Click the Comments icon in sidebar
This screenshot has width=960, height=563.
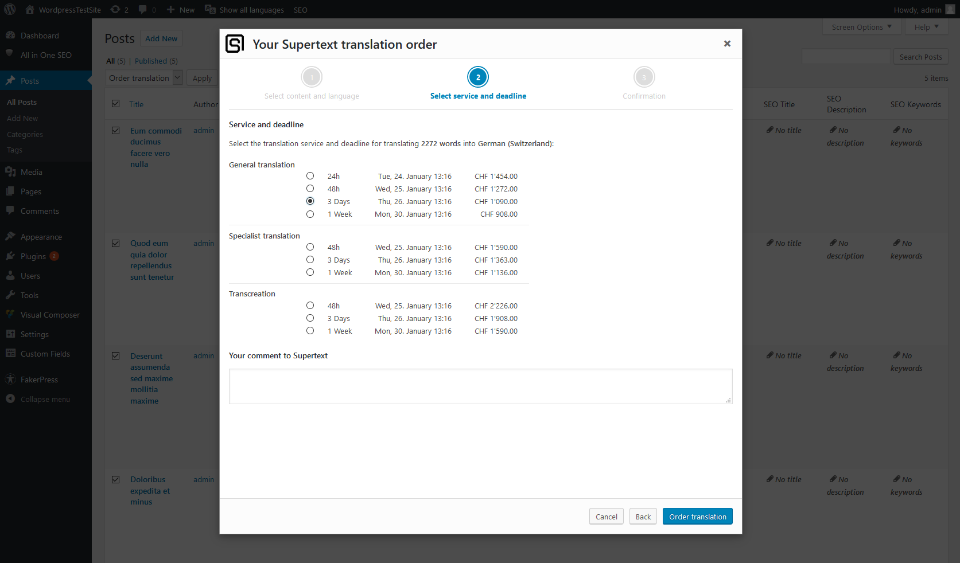[10, 211]
